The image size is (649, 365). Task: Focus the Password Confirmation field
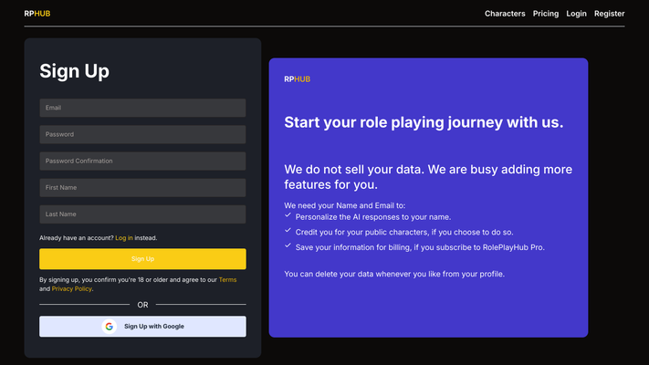click(142, 161)
